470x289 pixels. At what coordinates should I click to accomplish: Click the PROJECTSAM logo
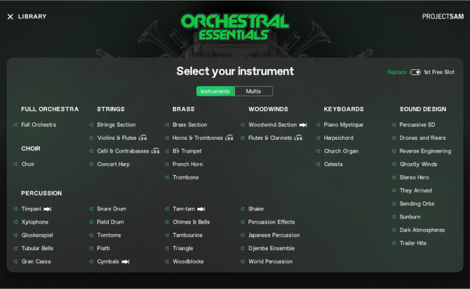point(443,16)
